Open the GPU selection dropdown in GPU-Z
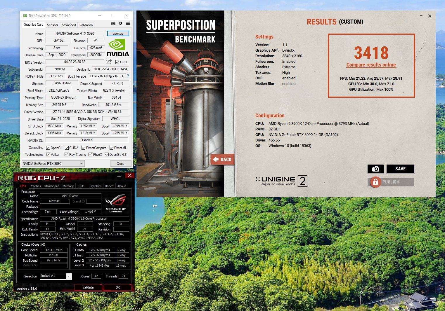 tap(53, 163)
